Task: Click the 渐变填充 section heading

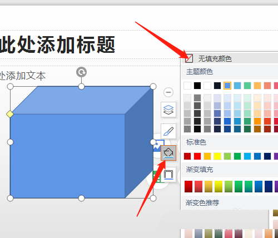Action: click(x=200, y=170)
